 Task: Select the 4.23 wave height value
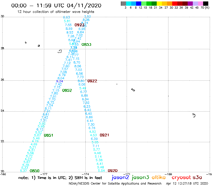click(x=28, y=159)
